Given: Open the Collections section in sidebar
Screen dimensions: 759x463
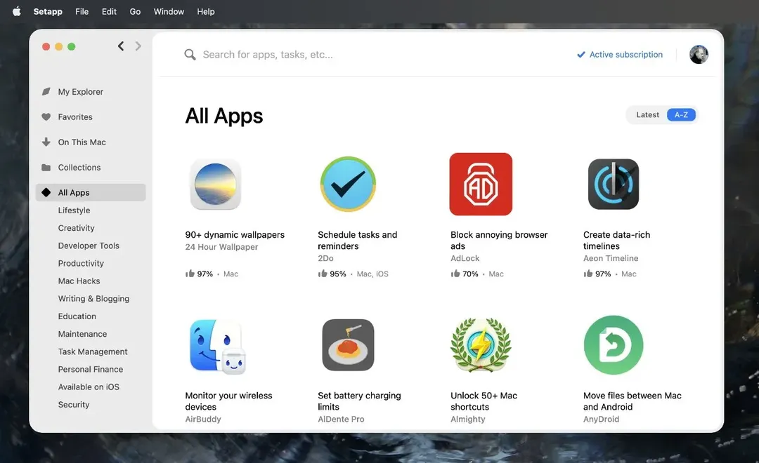Looking at the screenshot, I should [x=79, y=168].
